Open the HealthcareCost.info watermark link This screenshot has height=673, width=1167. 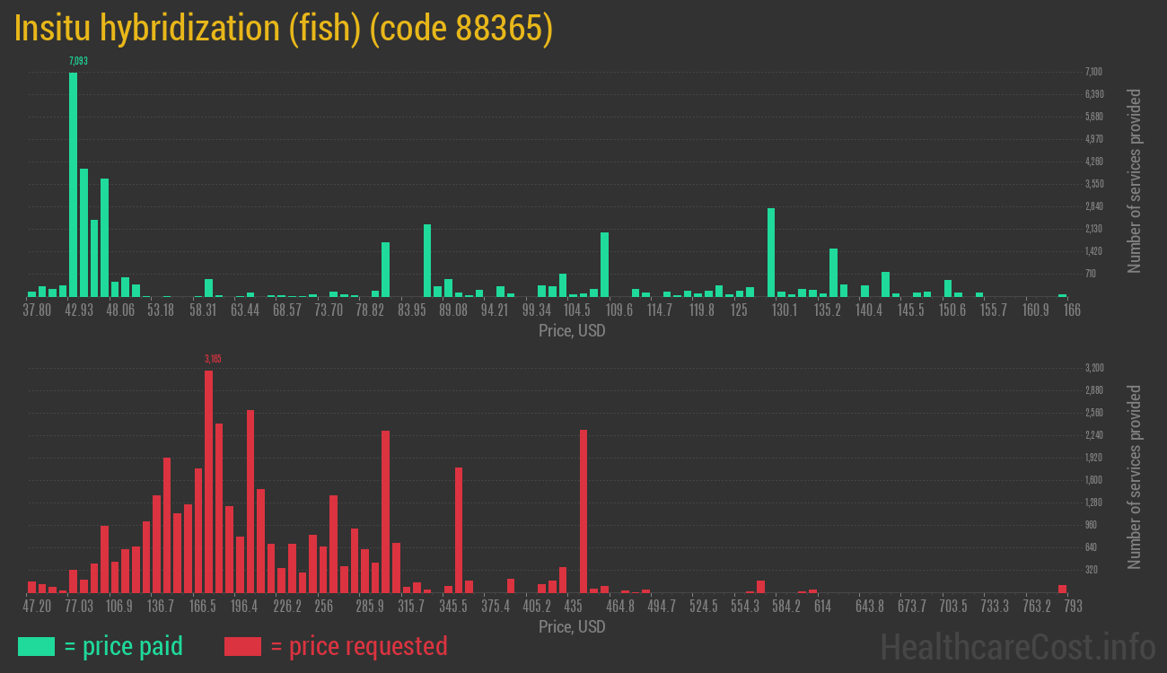[1017, 646]
